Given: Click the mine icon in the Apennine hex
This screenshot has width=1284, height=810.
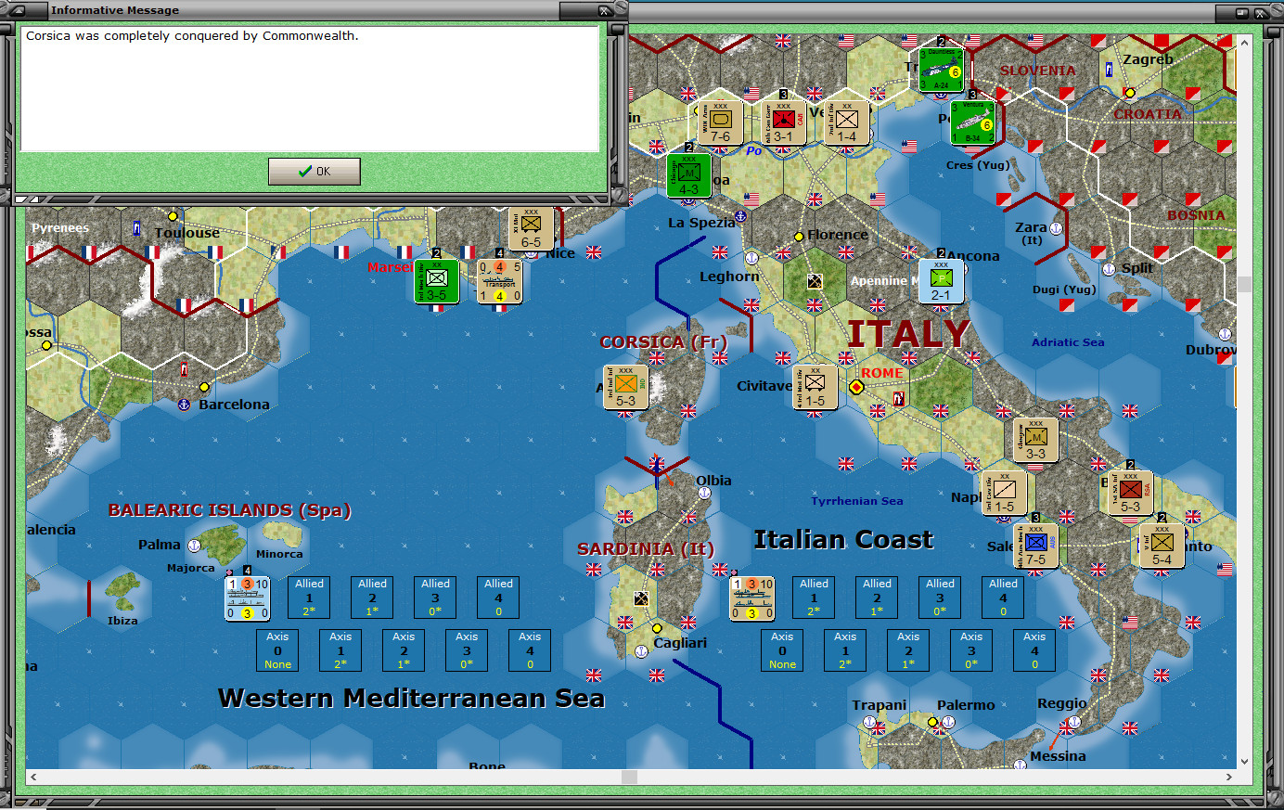Looking at the screenshot, I should click(x=815, y=281).
